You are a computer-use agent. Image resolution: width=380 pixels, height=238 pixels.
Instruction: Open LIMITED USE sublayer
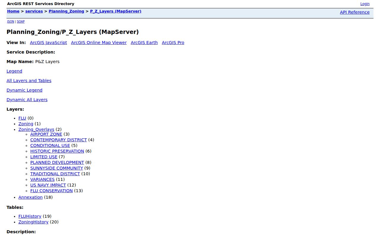click(44, 157)
